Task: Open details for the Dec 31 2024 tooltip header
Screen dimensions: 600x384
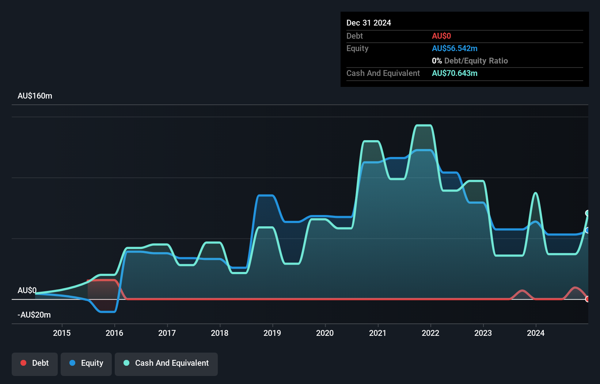Action: [x=369, y=23]
